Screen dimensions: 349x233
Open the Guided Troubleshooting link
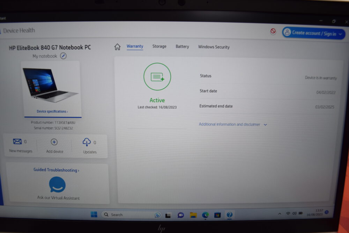pyautogui.click(x=56, y=170)
